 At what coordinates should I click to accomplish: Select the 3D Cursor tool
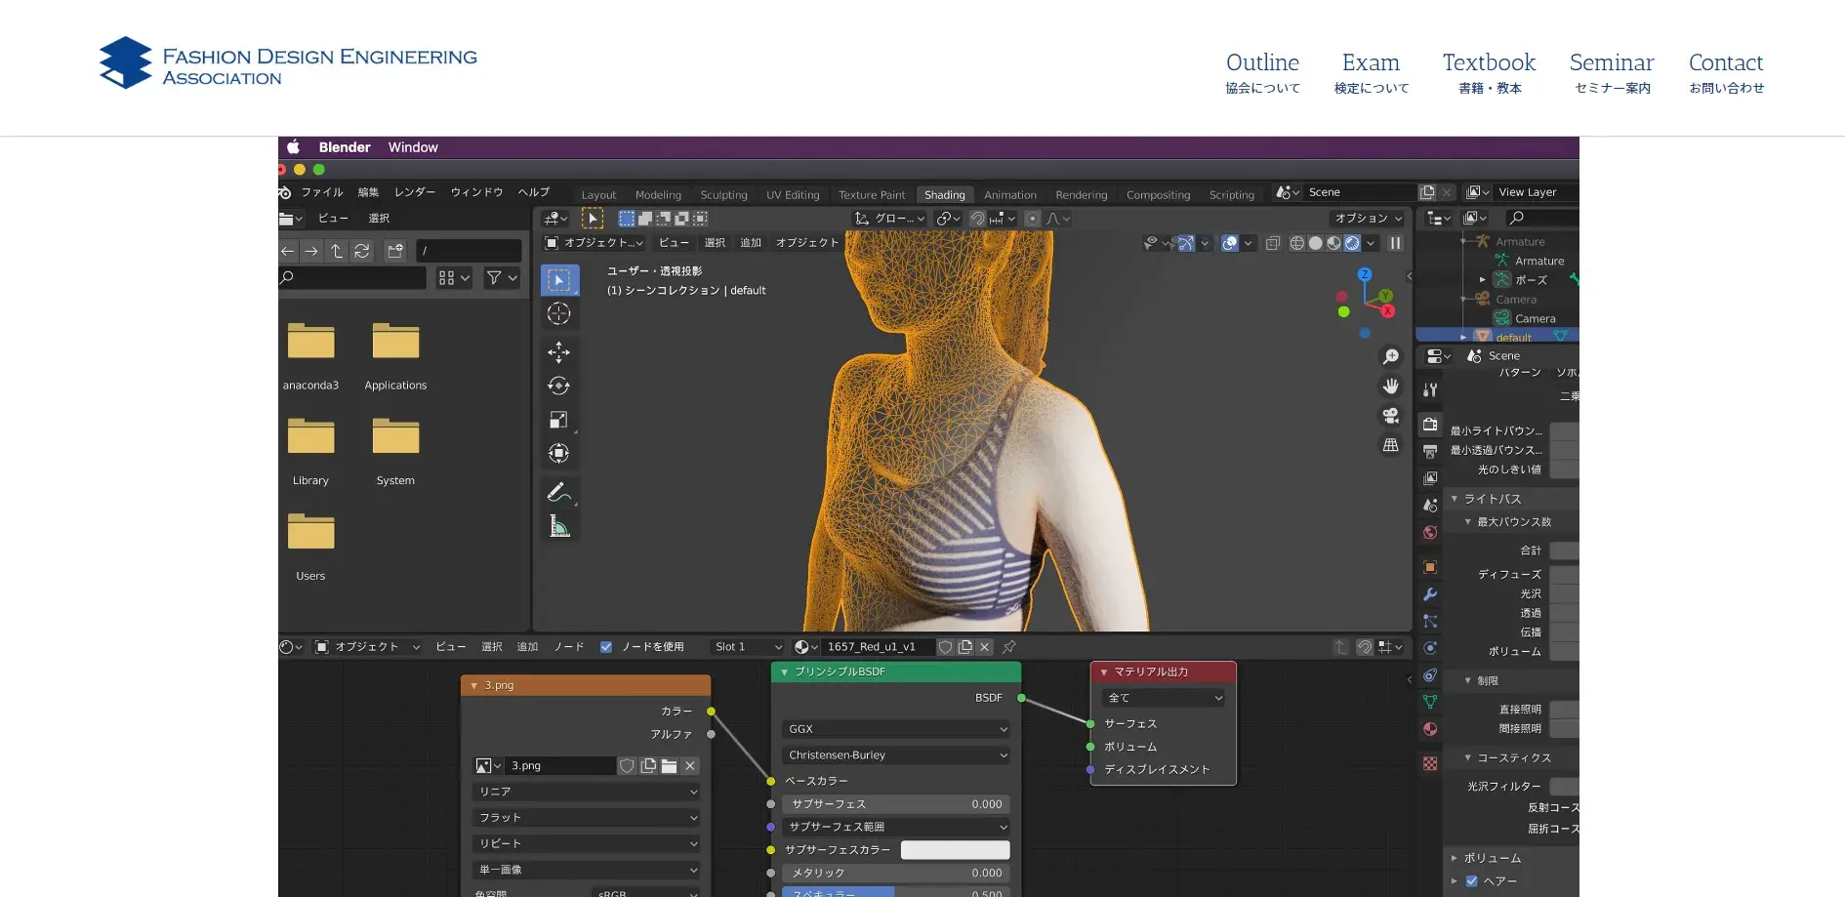pyautogui.click(x=558, y=313)
